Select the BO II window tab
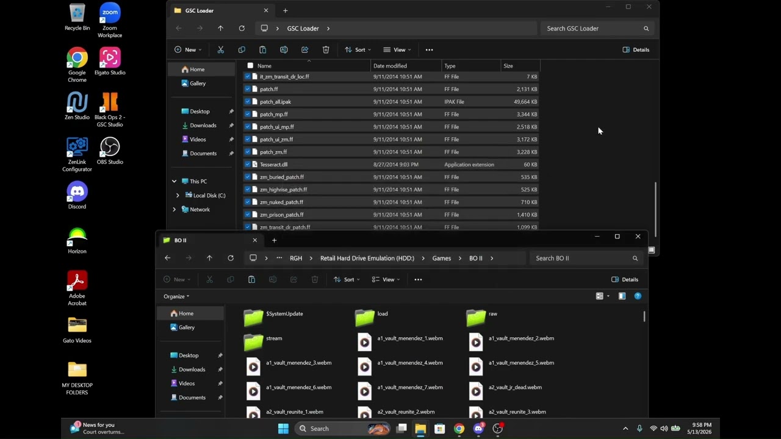 click(209, 241)
